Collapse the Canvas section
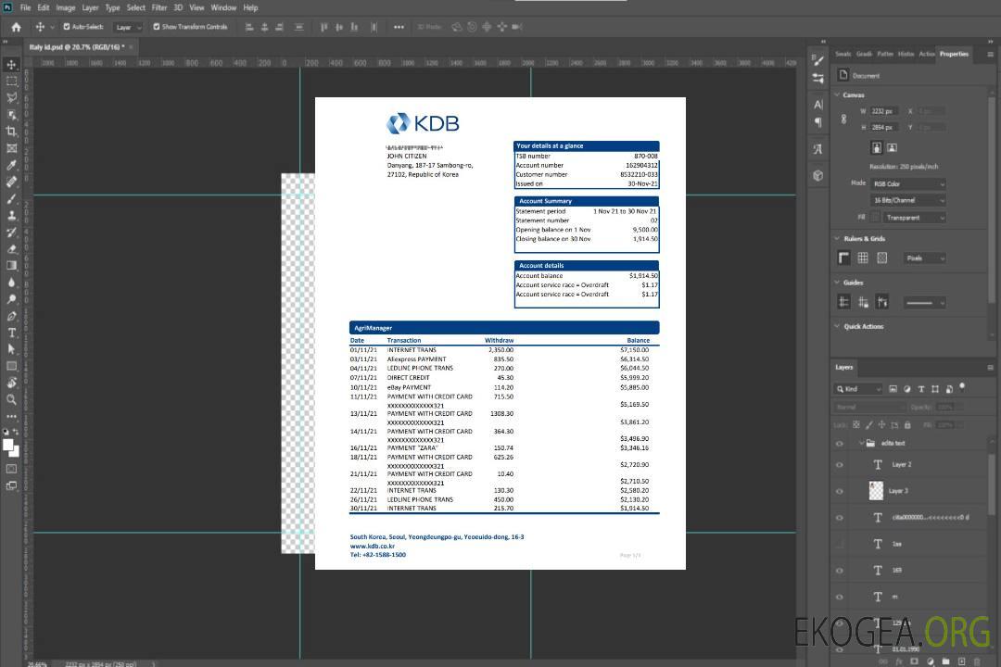This screenshot has height=667, width=1001. coord(838,94)
